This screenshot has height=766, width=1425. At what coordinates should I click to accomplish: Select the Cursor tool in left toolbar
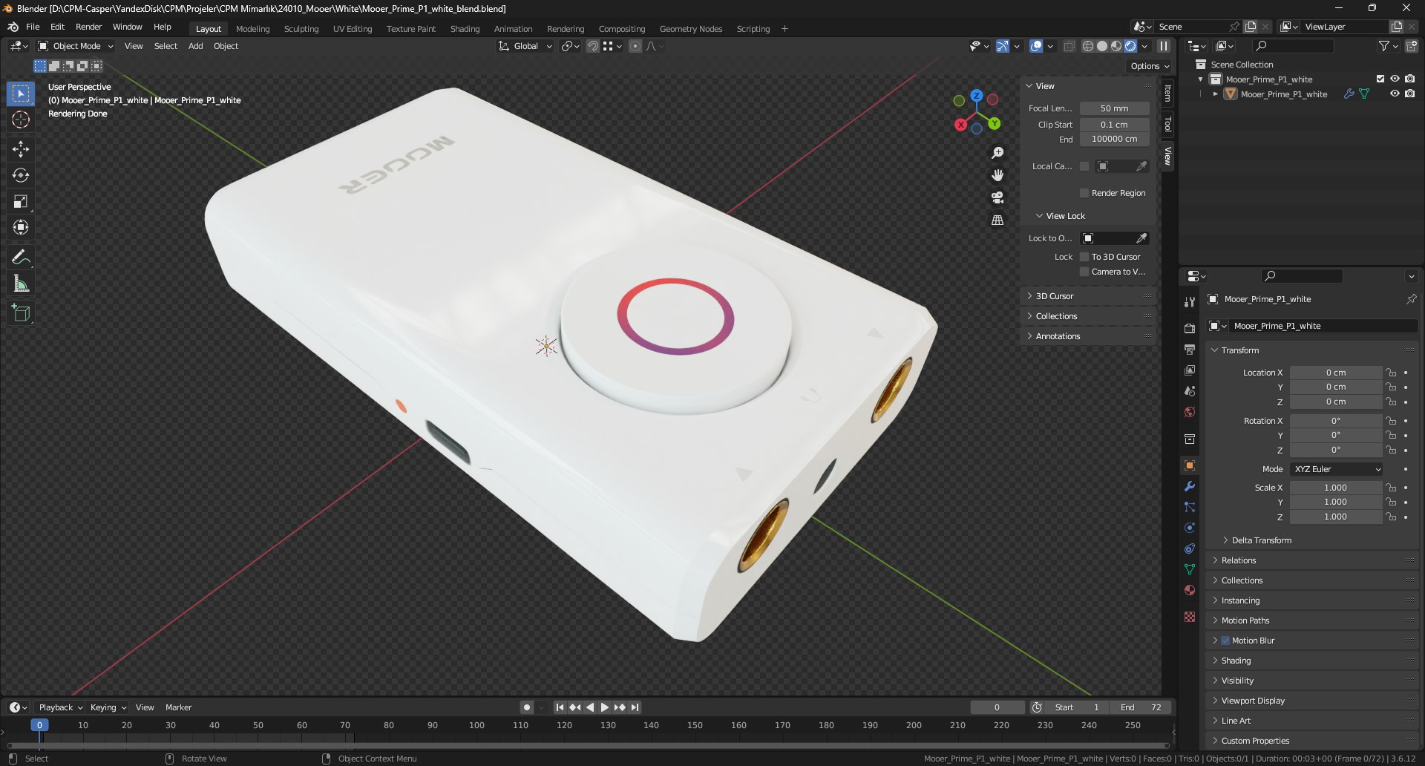[x=21, y=120]
